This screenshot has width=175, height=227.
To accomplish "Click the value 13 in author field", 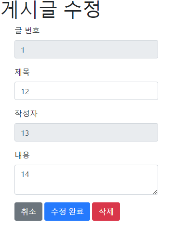I will tap(25, 133).
